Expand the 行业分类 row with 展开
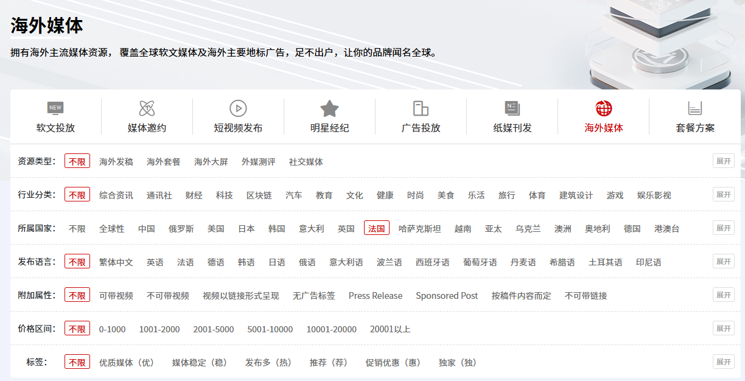 point(723,195)
